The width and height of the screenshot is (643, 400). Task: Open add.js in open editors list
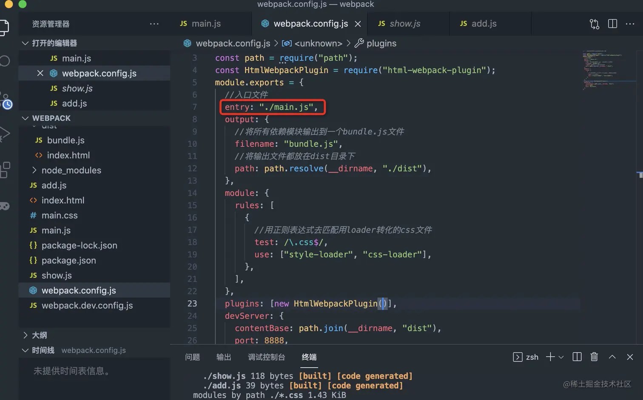click(94, 103)
